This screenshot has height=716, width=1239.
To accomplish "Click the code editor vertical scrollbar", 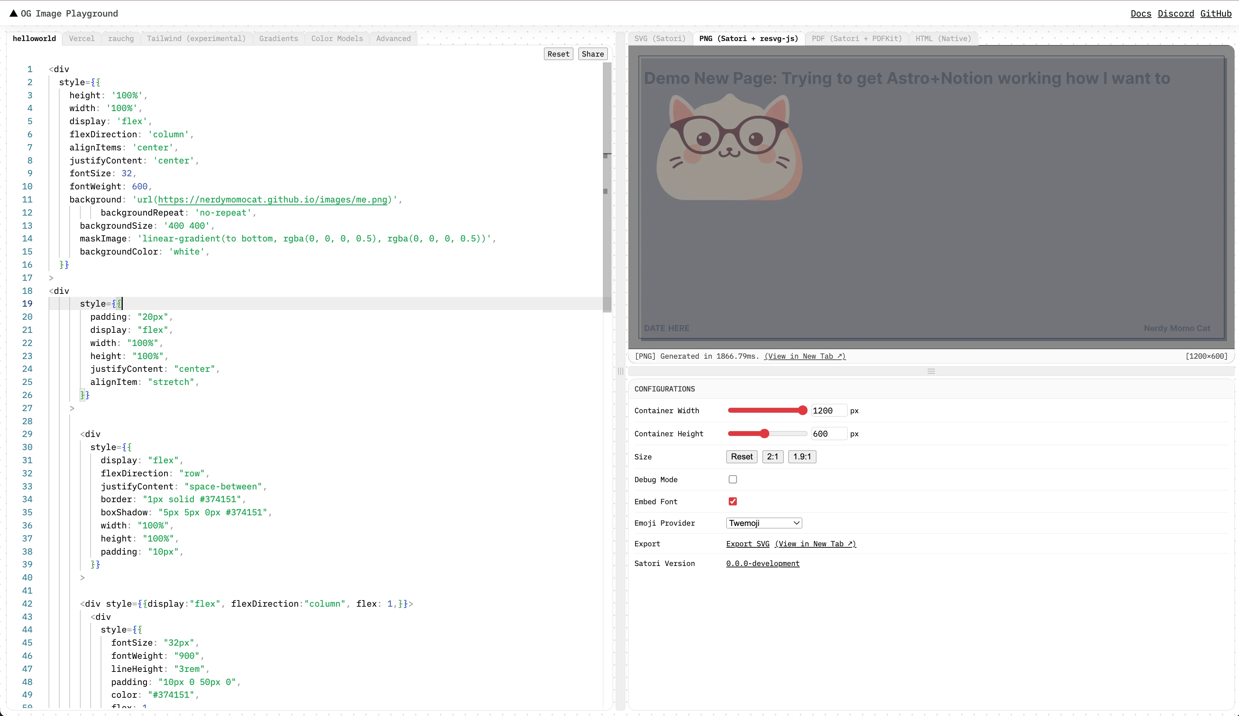I will [607, 187].
